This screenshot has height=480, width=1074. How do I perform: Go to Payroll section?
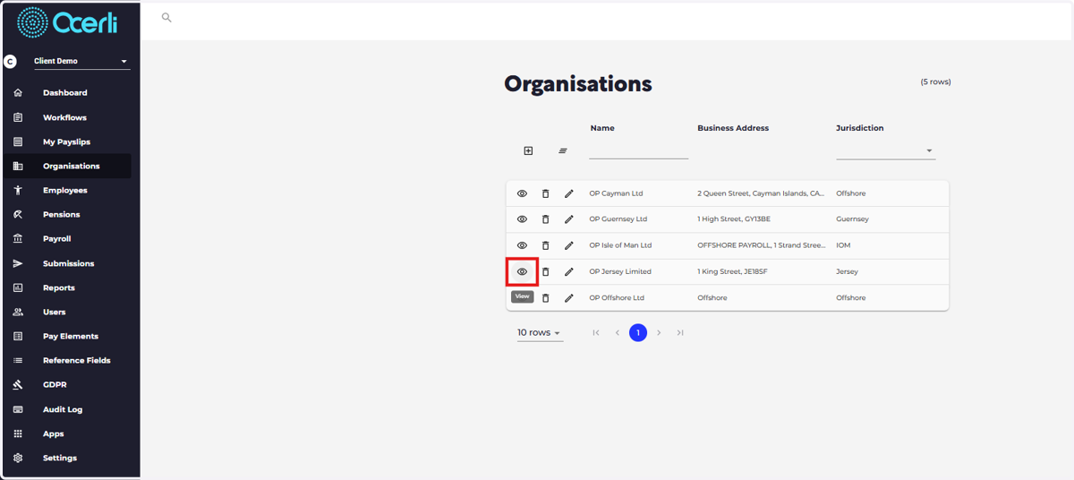[x=56, y=239]
